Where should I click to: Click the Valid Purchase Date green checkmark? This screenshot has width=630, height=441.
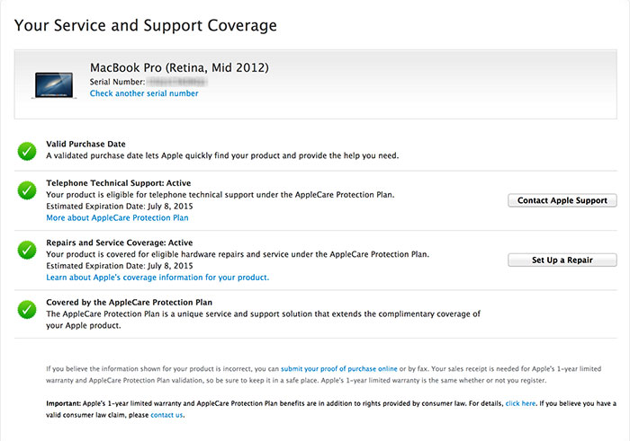pos(27,151)
